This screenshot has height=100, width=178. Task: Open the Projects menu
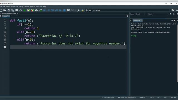point(32,7)
